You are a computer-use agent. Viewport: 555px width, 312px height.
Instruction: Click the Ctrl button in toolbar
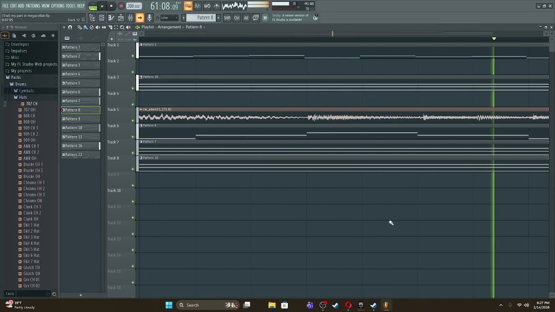pos(237,18)
